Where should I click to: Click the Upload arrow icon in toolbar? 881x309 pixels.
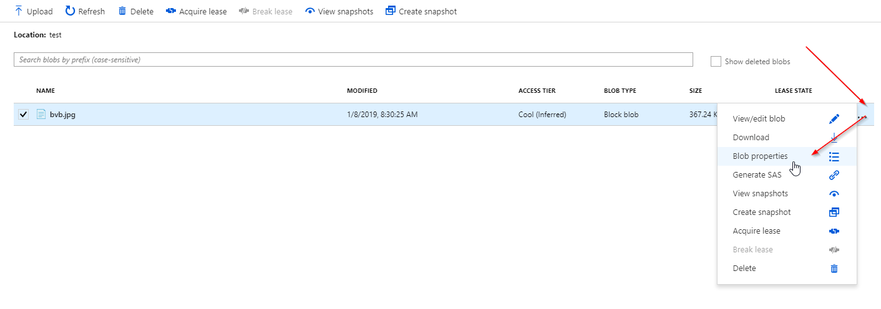click(x=18, y=11)
